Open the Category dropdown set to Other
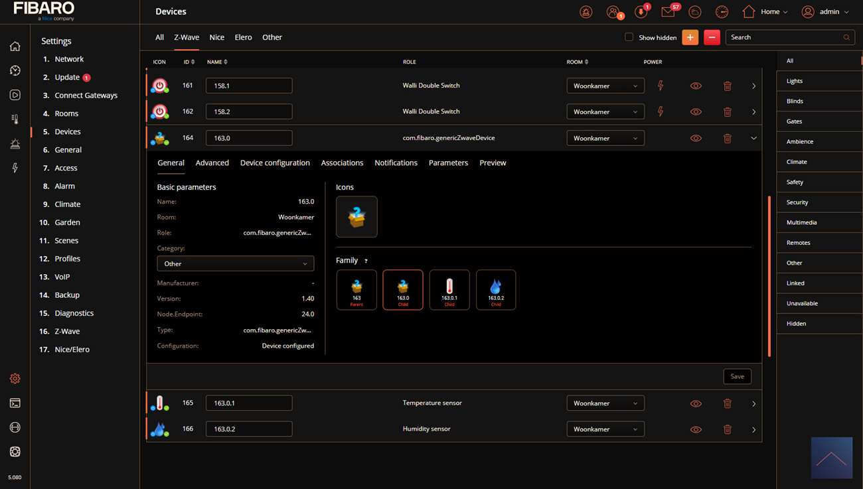863x489 pixels. pyautogui.click(x=235, y=264)
